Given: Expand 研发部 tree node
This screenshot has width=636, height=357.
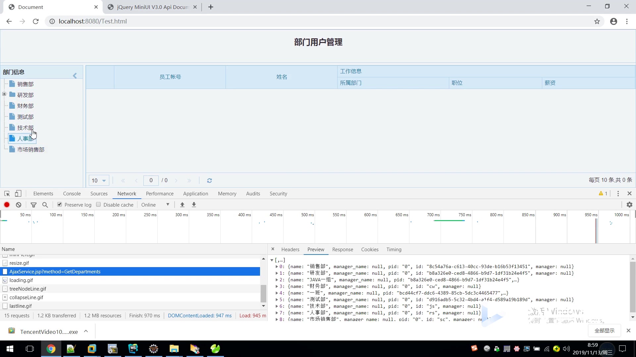Looking at the screenshot, I should click(4, 95).
